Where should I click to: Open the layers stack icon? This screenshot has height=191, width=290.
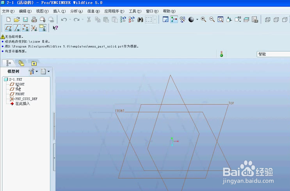tap(246, 19)
